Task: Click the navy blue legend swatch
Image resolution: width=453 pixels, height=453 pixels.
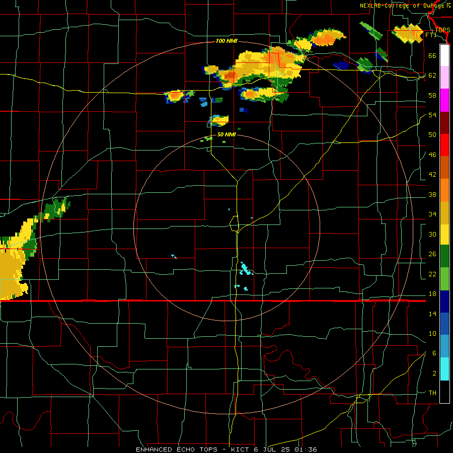Action: [444, 301]
